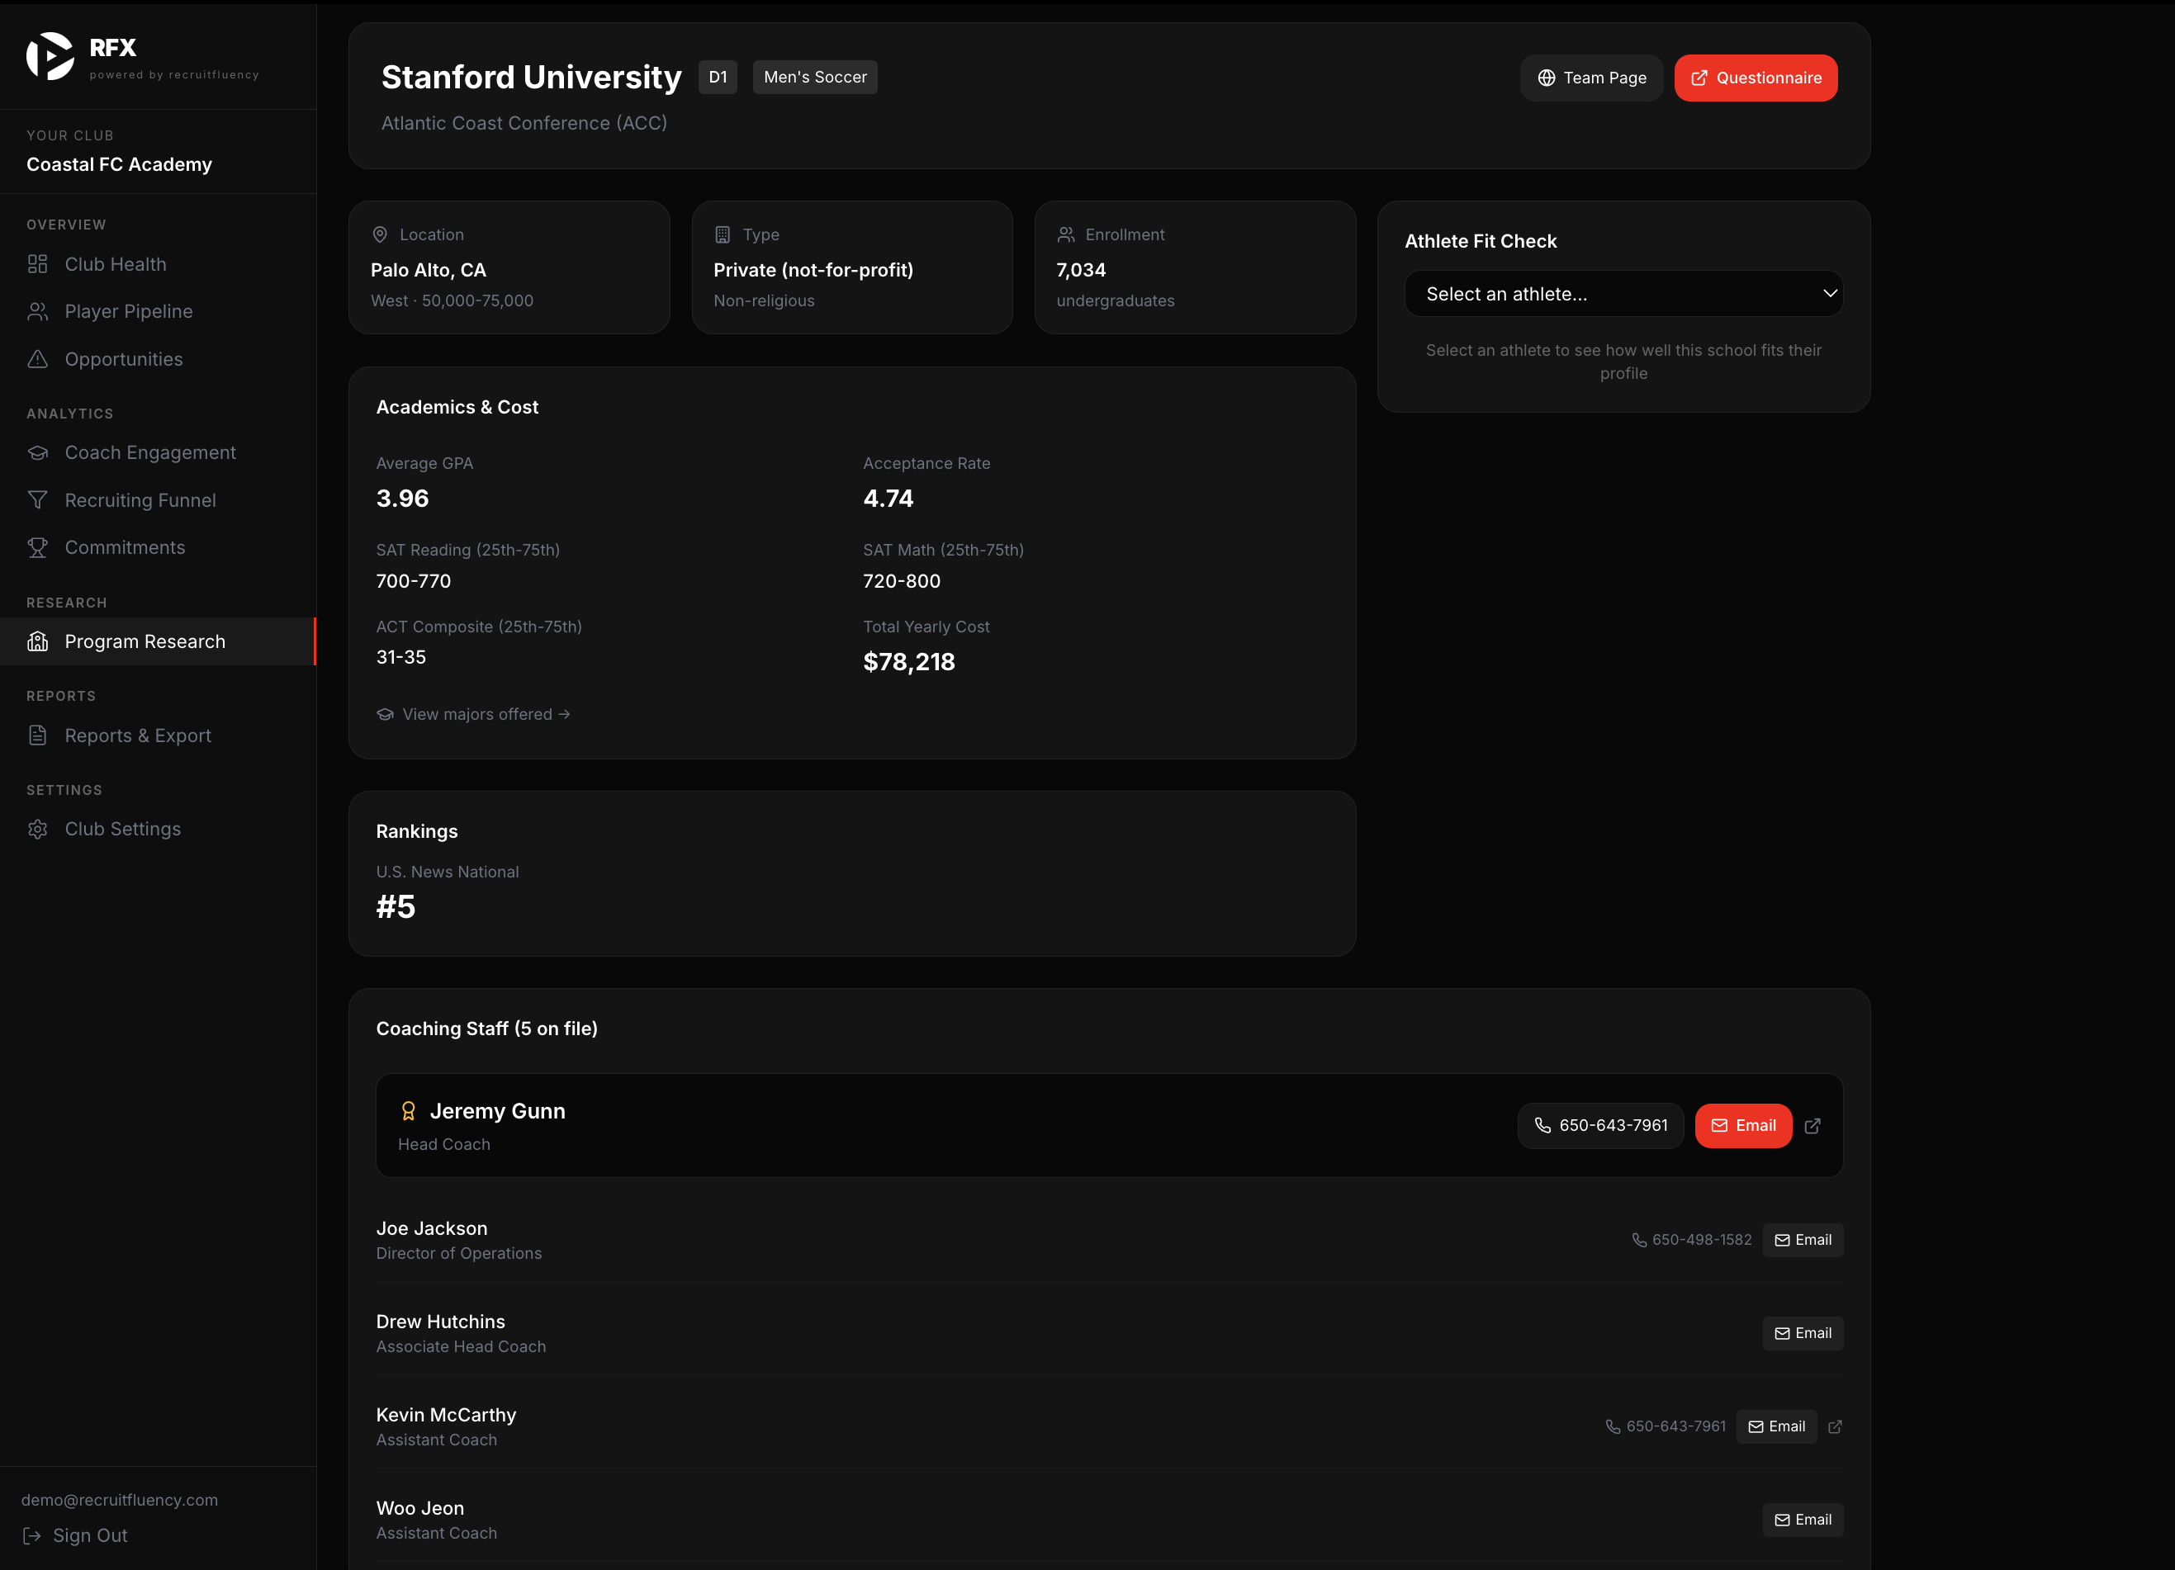Click the Commitments trophy icon
2175x1570 pixels.
(x=37, y=547)
